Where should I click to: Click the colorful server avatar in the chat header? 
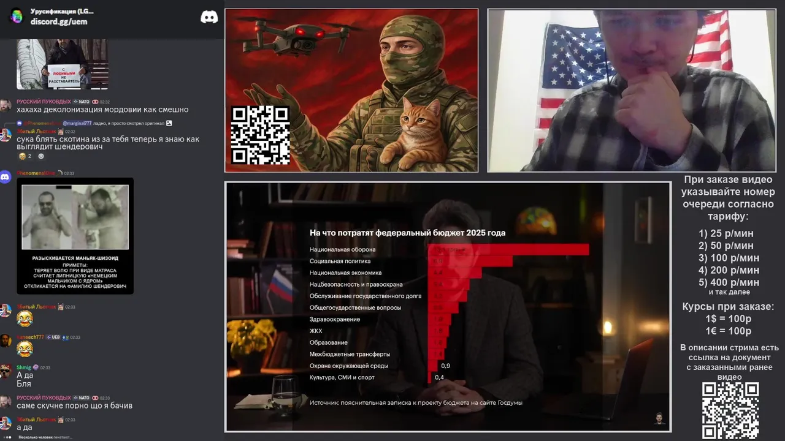17,16
